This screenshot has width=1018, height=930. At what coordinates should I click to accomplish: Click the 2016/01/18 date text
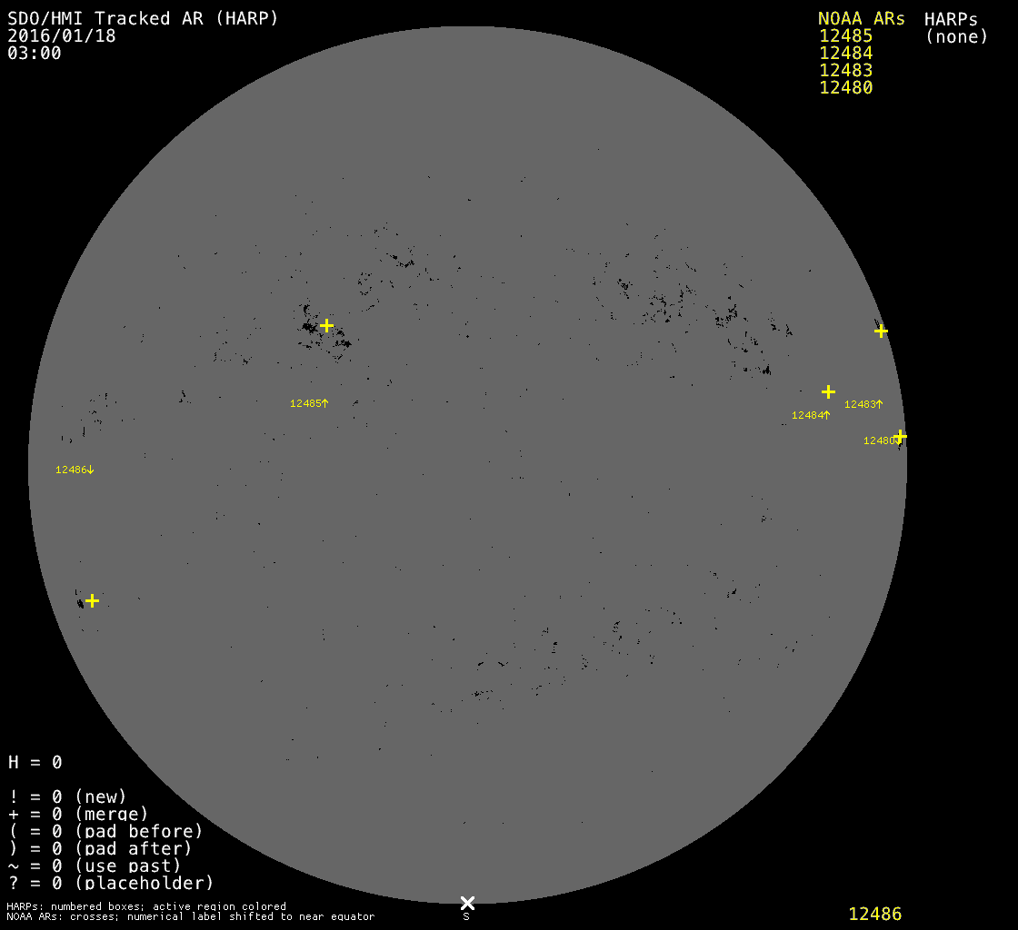[62, 36]
